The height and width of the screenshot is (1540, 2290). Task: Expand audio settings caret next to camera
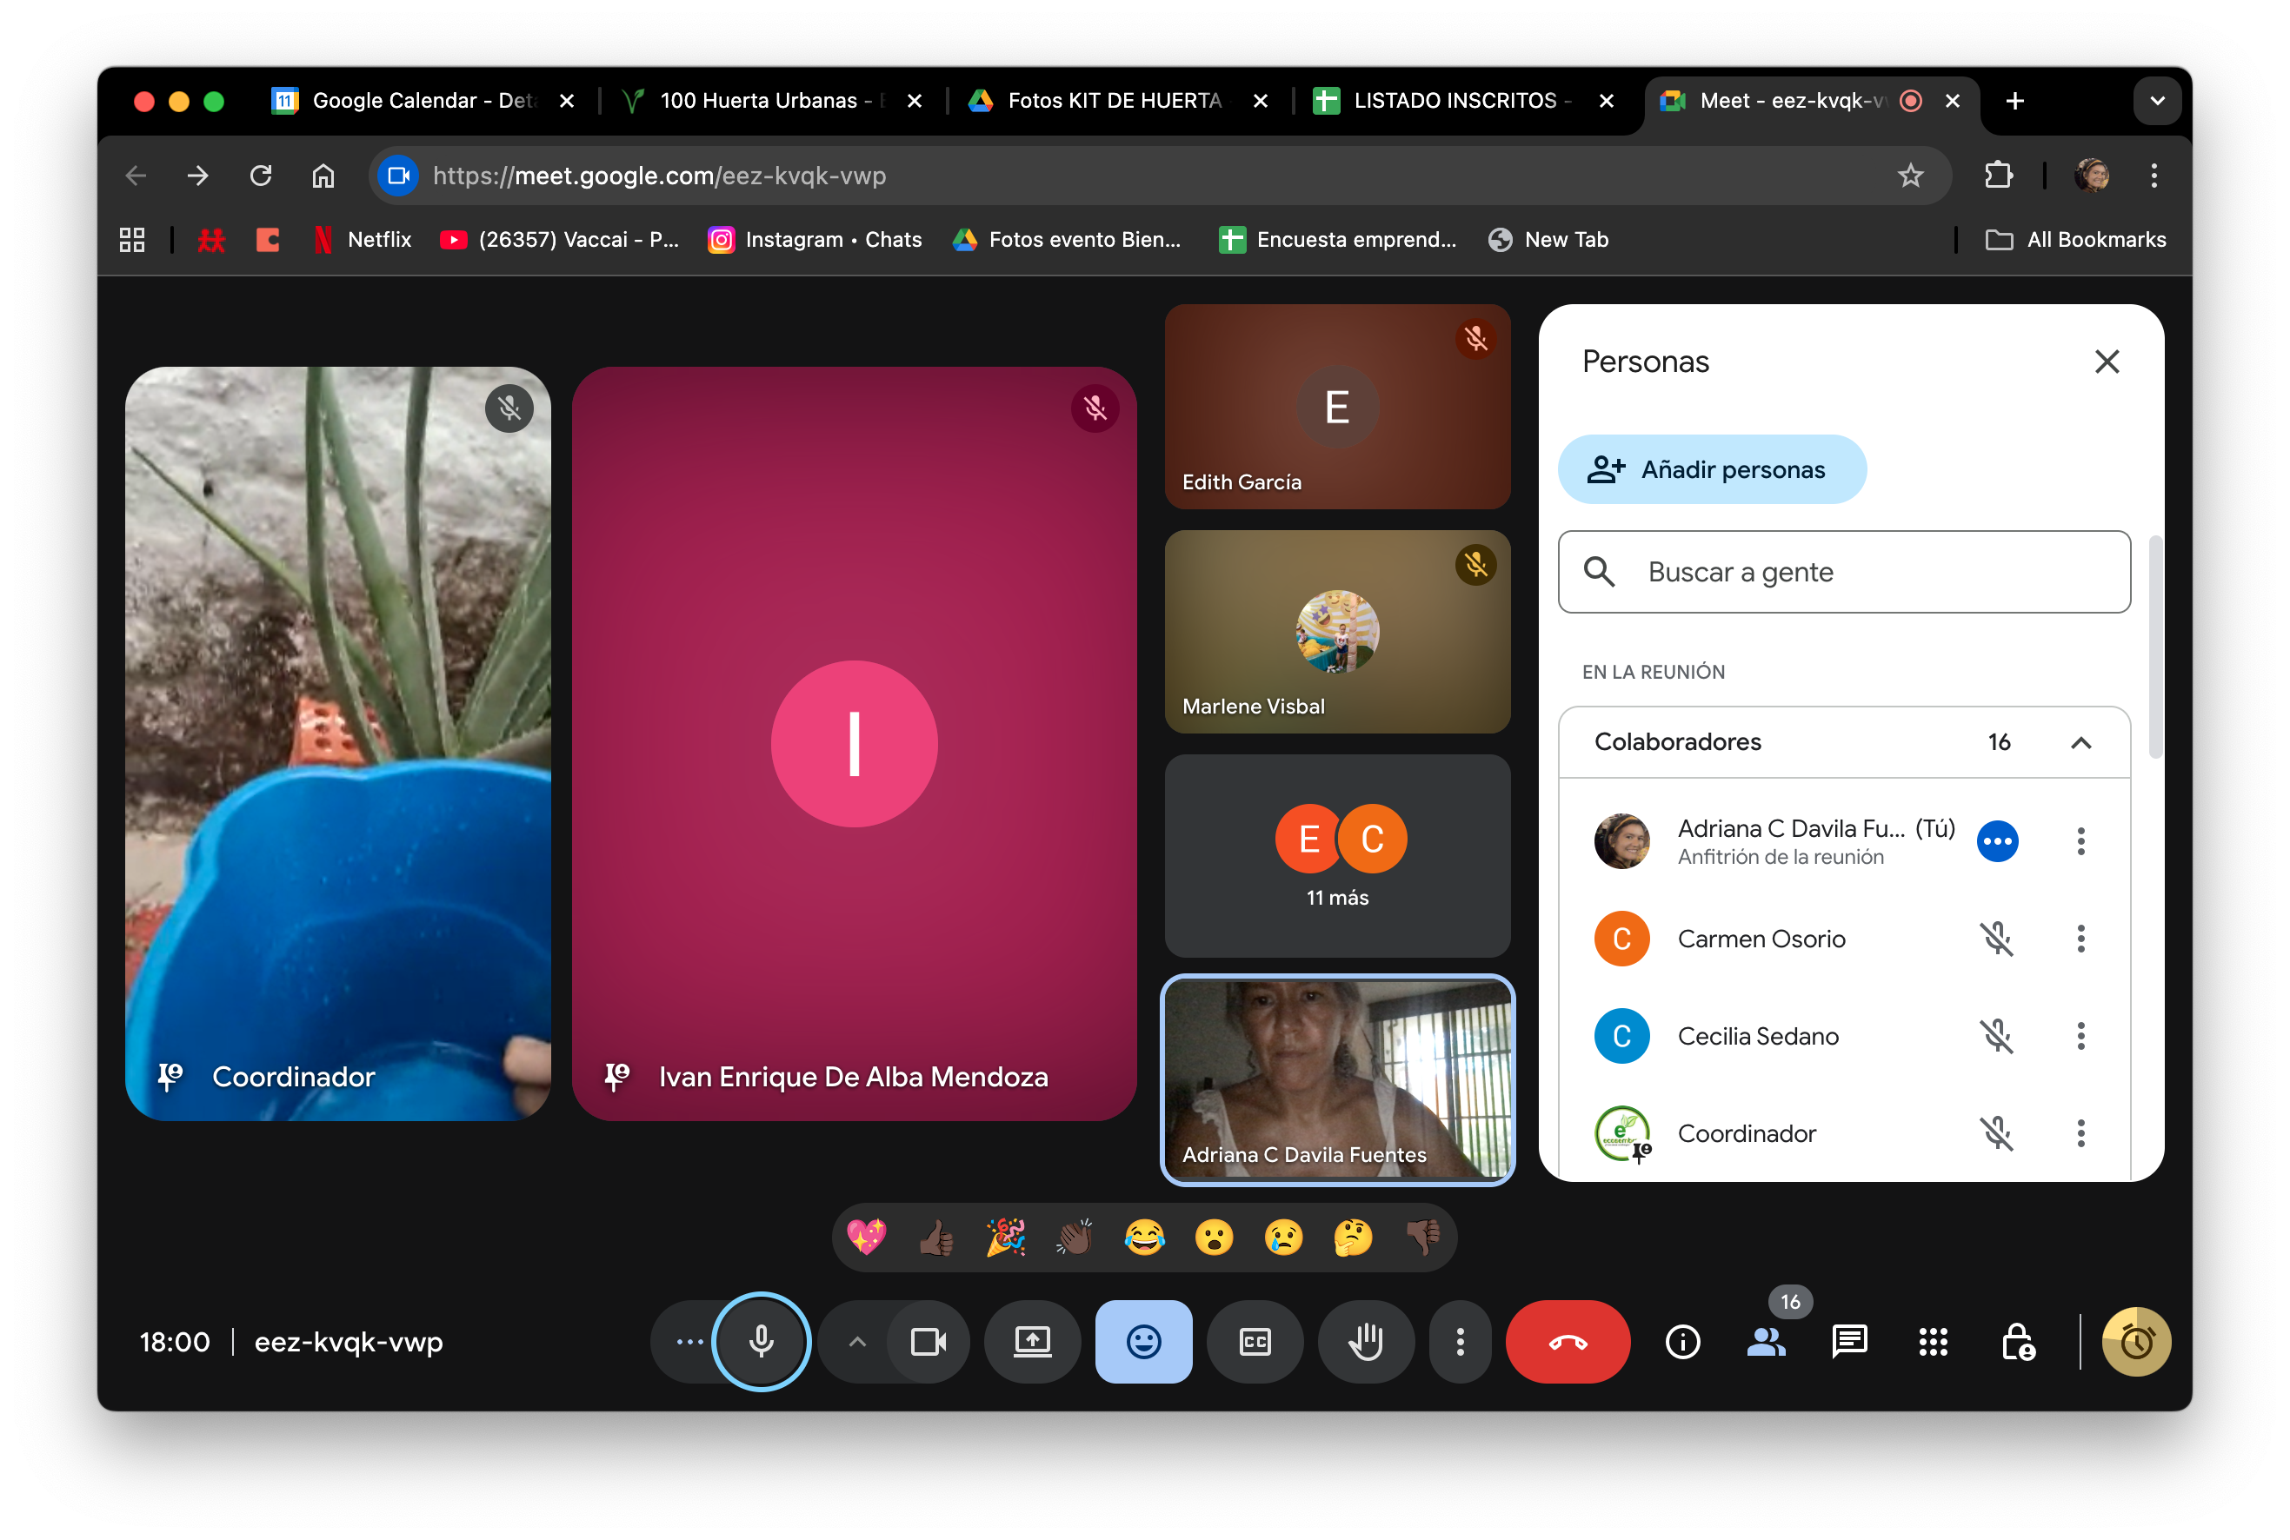pos(856,1342)
